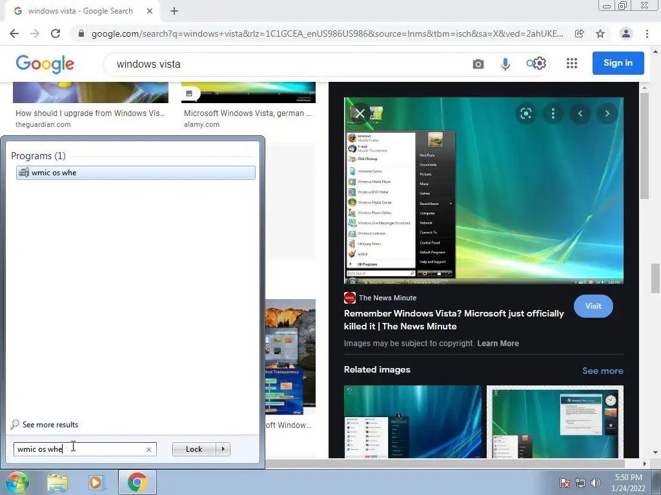Viewport: 661px width, 495px height.
Task: Start voice search with the microphone icon
Action: click(505, 64)
